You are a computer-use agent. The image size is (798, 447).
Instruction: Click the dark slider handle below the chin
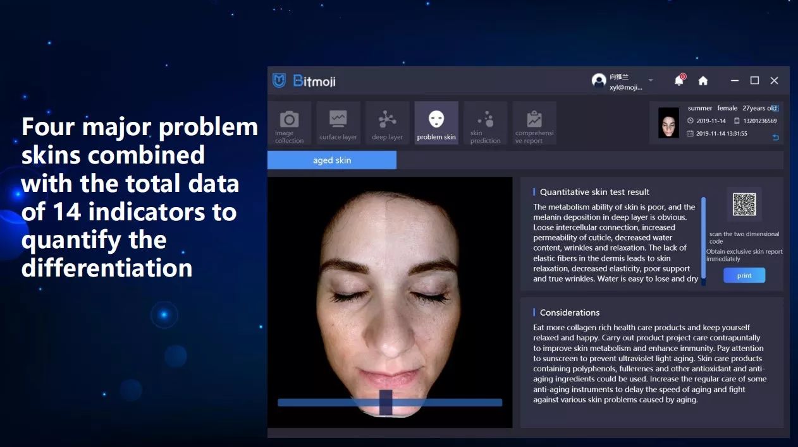[x=386, y=402]
